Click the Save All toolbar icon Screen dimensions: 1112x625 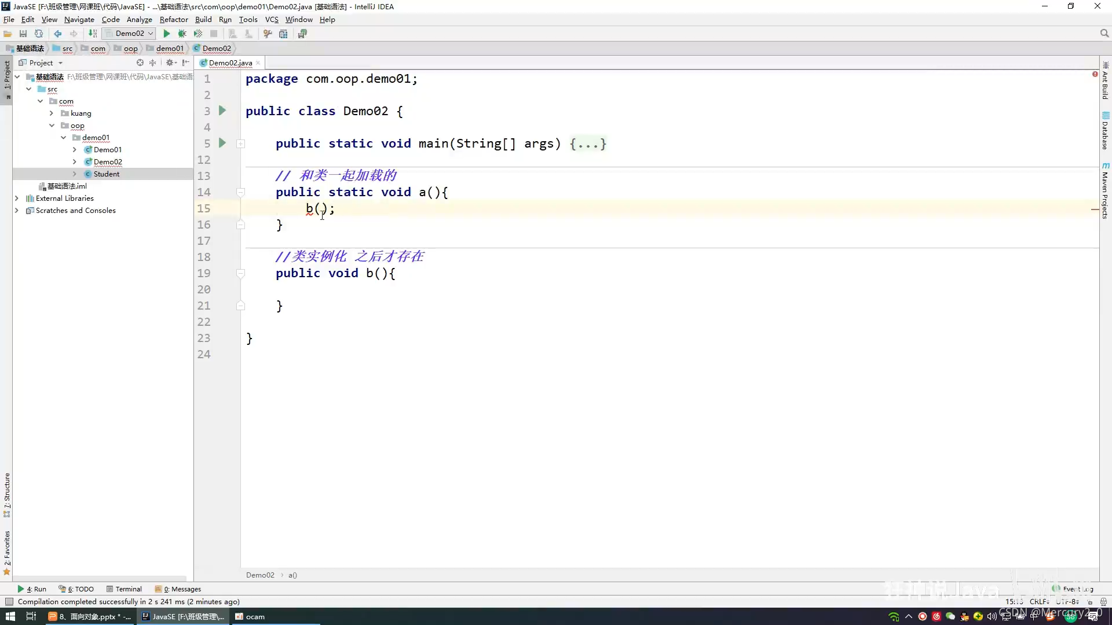pos(23,34)
